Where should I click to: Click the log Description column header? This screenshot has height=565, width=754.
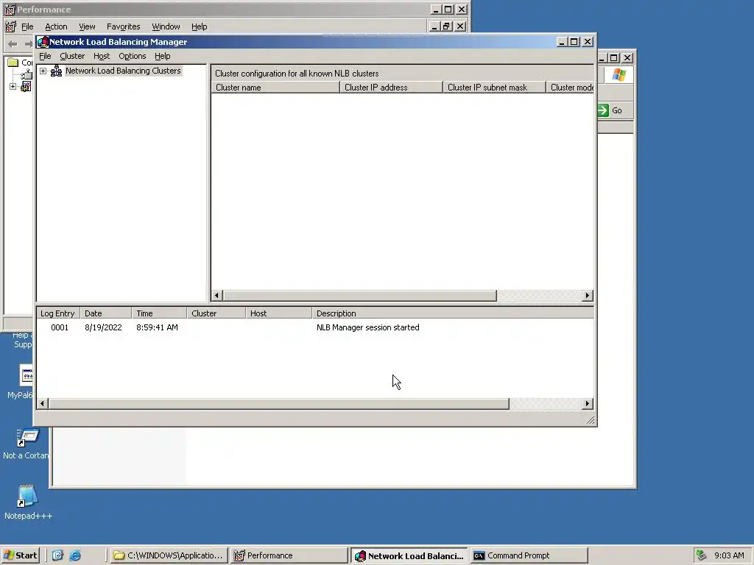point(453,313)
